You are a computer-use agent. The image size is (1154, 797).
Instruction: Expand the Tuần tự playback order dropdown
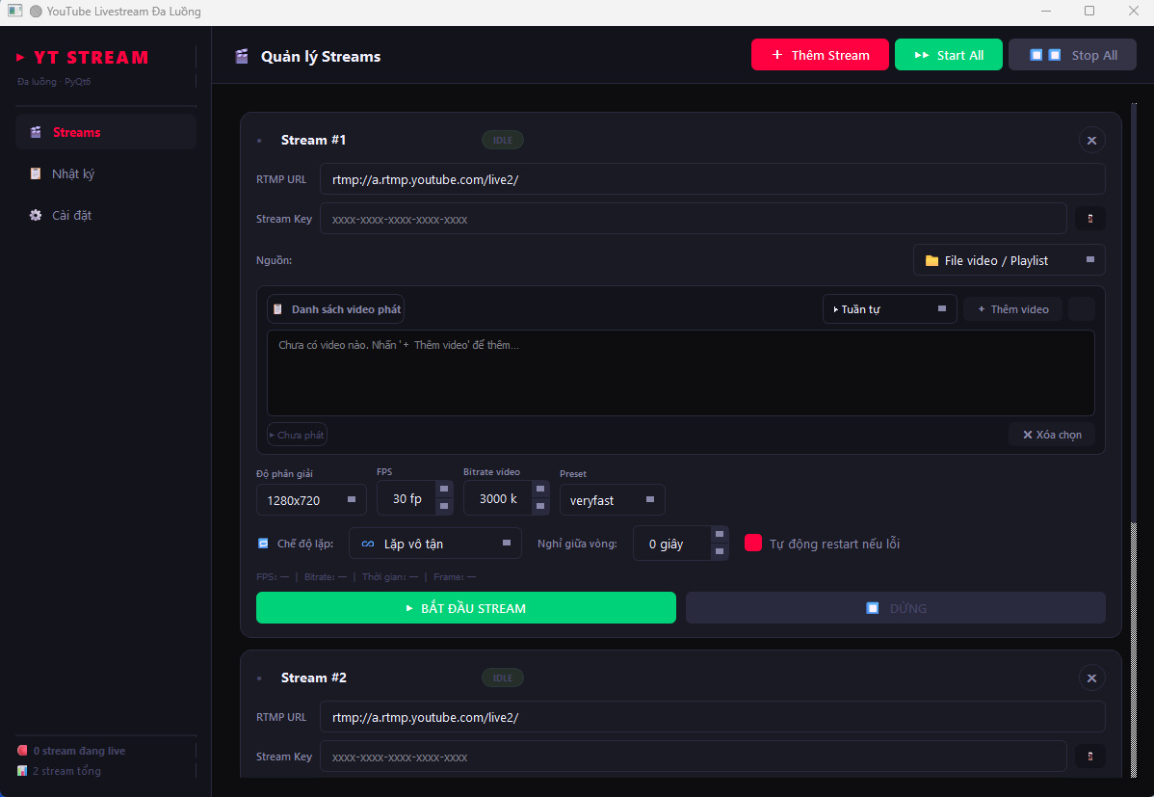tap(889, 309)
